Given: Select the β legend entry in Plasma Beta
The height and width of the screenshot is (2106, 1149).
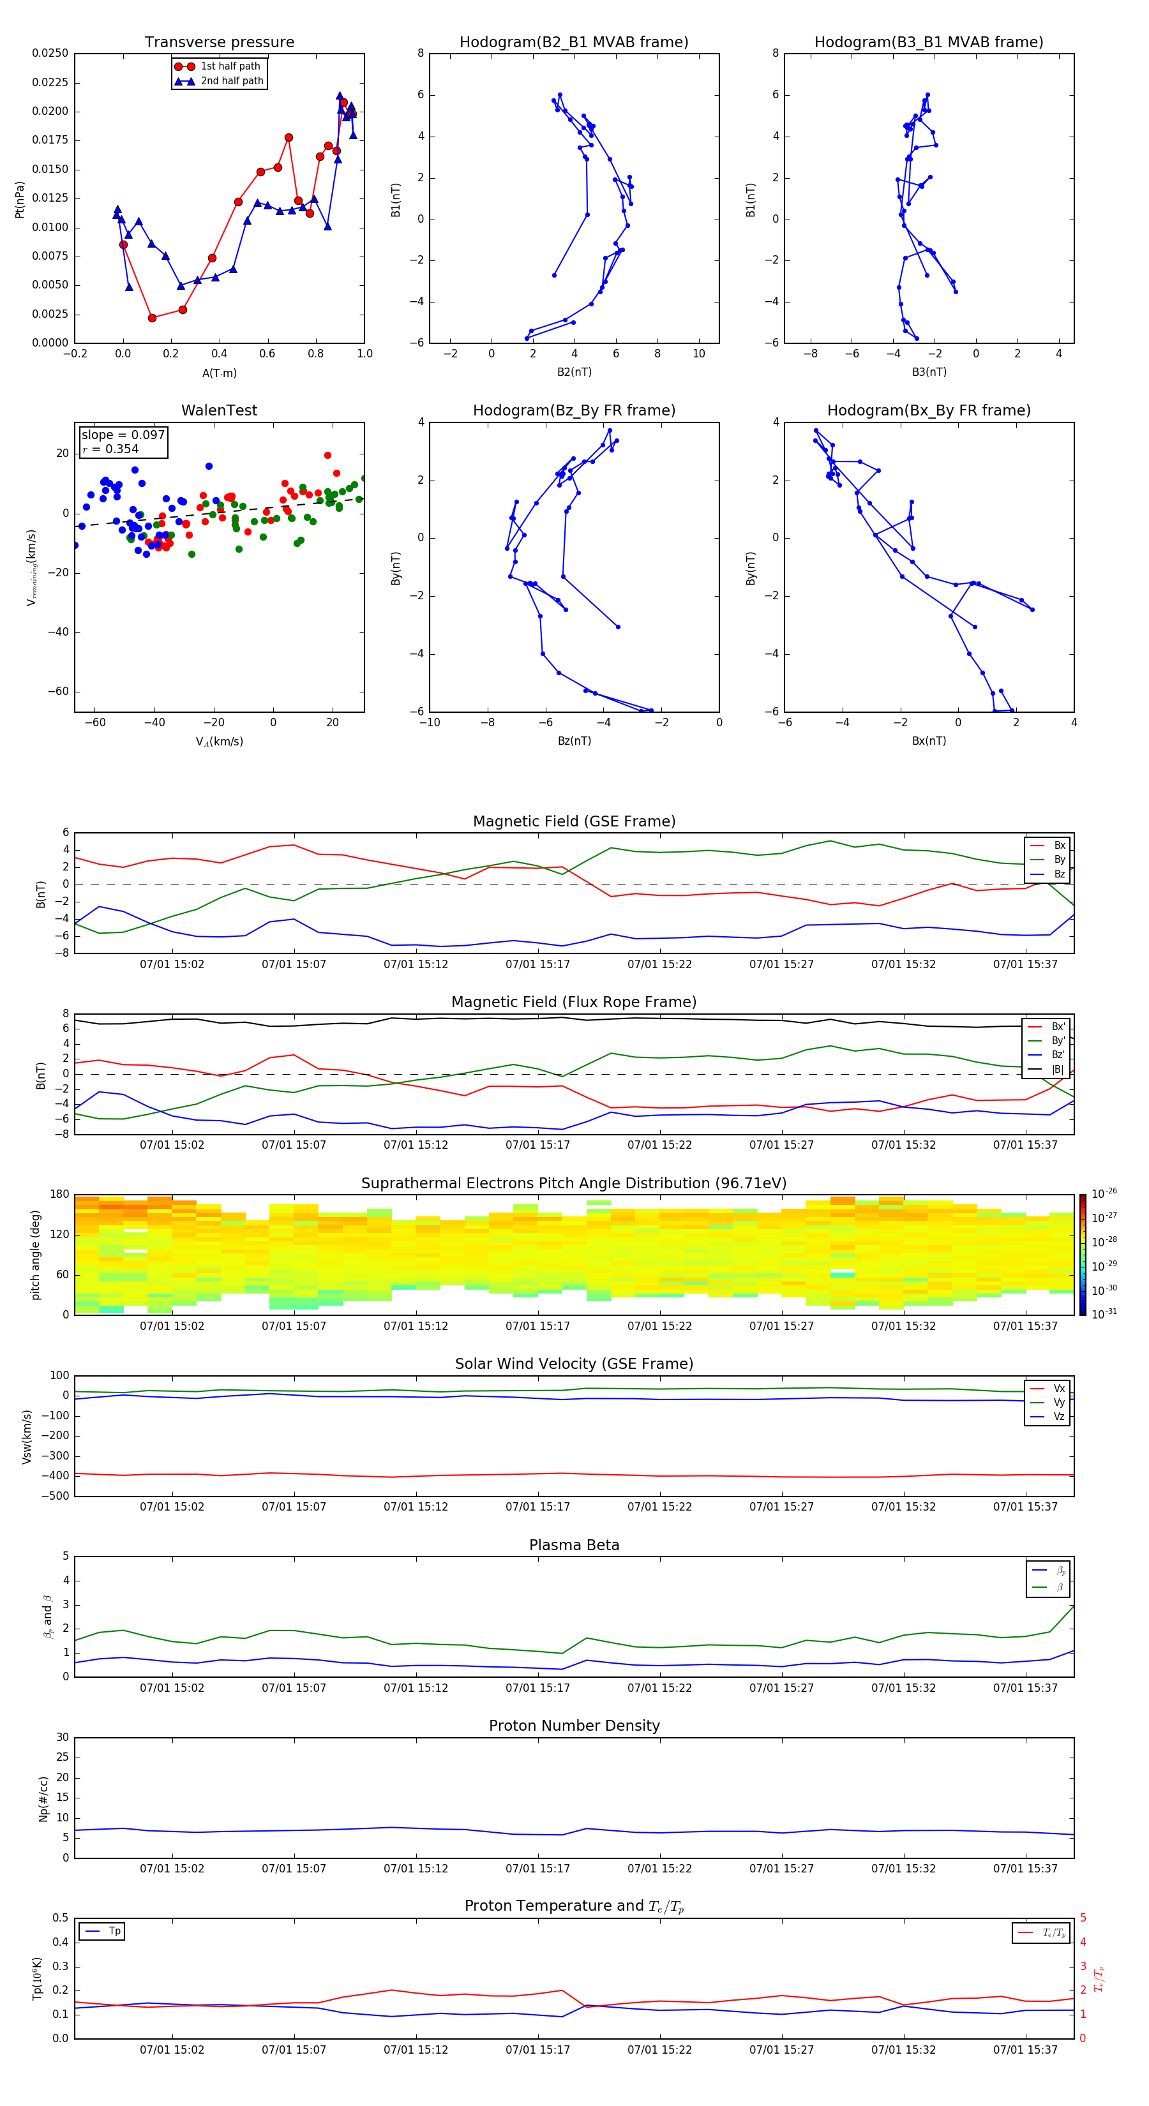Looking at the screenshot, I should [x=1048, y=1587].
